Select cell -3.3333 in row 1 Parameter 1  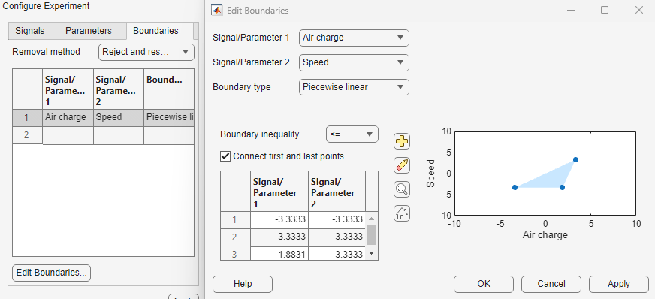[x=279, y=219]
